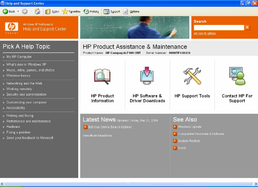Click the Support toolbar label
This screenshot has height=187, width=258.
(115, 12)
